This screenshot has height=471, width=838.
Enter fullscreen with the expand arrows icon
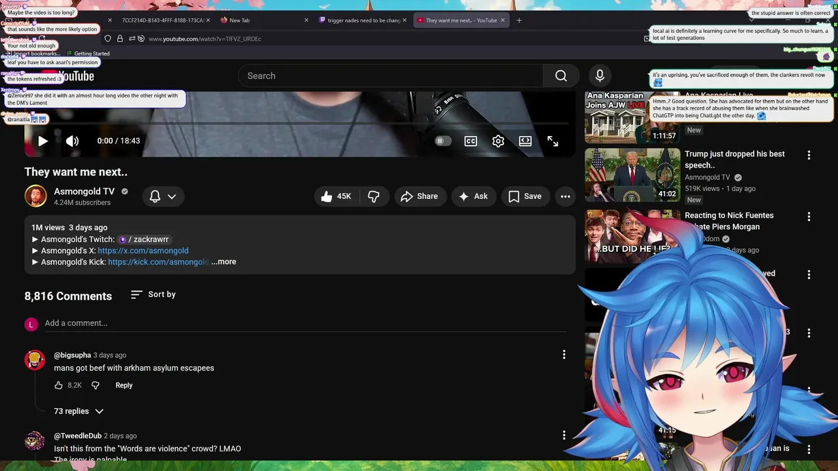(x=553, y=141)
